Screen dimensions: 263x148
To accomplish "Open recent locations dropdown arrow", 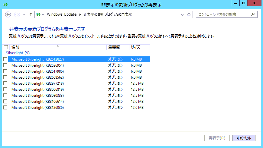I will pyautogui.click(x=24, y=14).
